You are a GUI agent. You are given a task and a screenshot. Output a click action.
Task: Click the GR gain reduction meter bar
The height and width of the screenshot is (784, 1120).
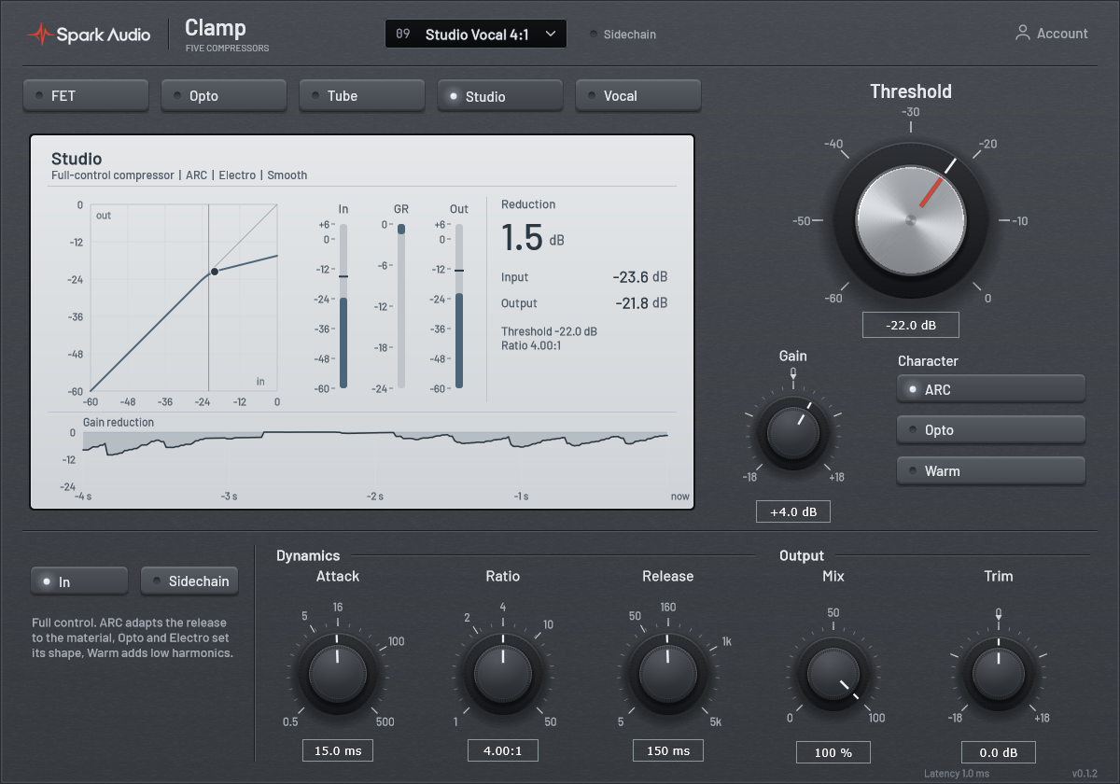point(401,306)
